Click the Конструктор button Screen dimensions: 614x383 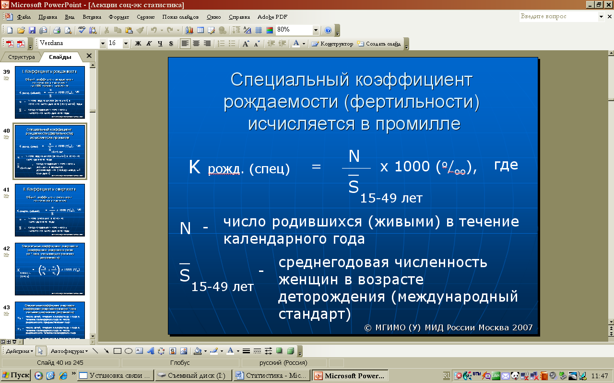[332, 44]
